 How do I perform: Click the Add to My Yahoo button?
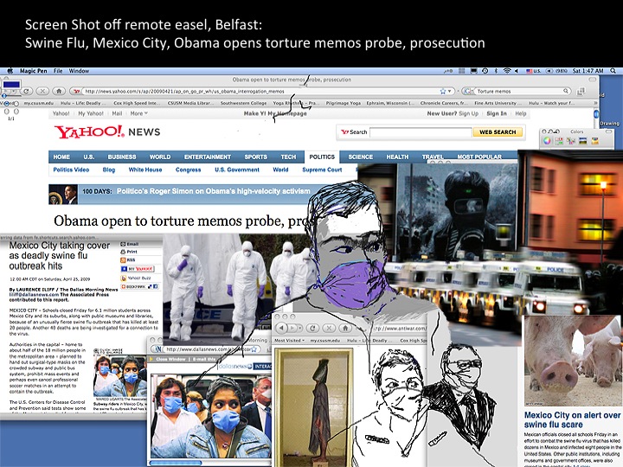[x=137, y=269]
